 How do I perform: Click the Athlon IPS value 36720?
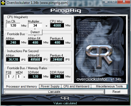pyautogui.click(x=13, y=59)
